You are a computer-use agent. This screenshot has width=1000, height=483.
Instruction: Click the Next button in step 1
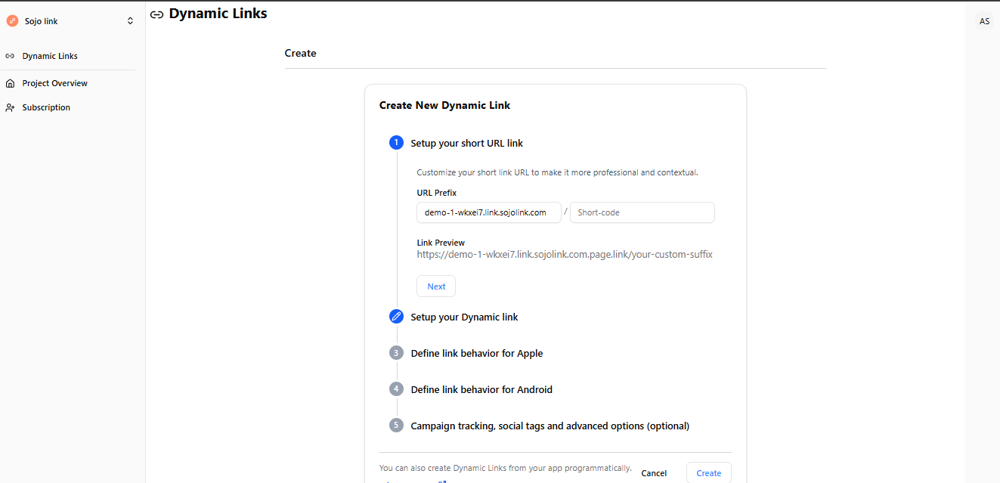435,286
